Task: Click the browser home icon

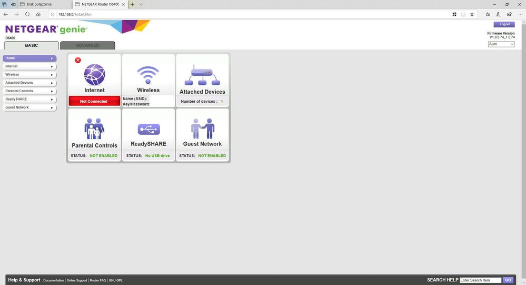Action: pos(38,14)
